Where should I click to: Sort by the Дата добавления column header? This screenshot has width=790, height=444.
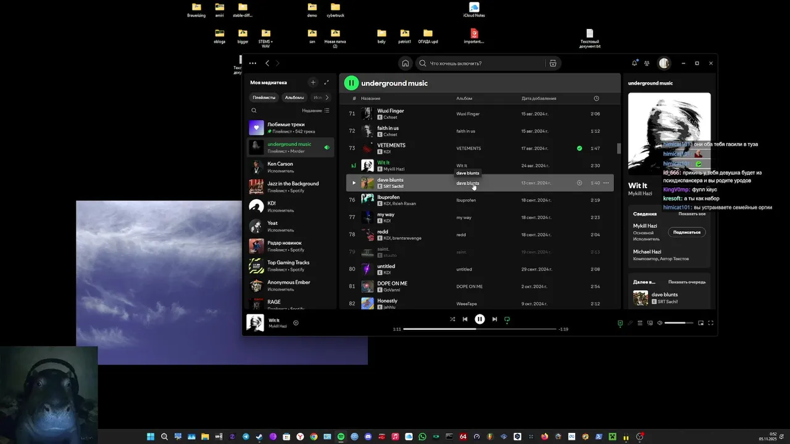click(539, 98)
